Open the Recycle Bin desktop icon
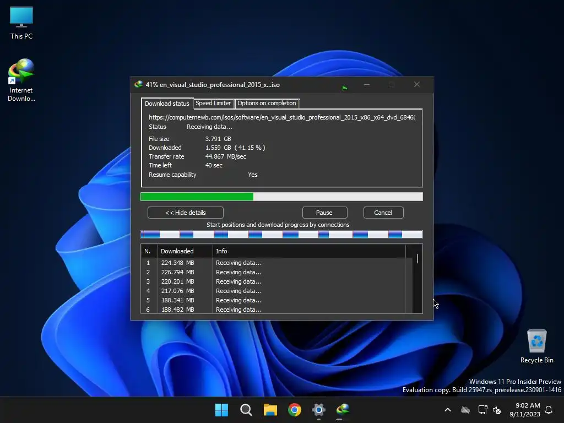 pyautogui.click(x=536, y=346)
